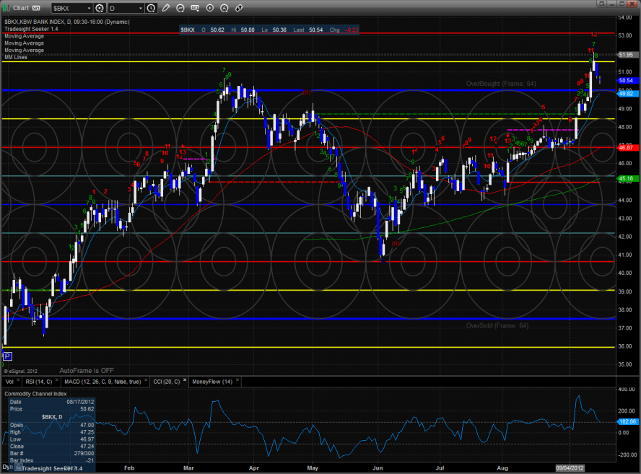Click the circled A alerts icon
The height and width of the screenshot is (474, 641).
223,9
